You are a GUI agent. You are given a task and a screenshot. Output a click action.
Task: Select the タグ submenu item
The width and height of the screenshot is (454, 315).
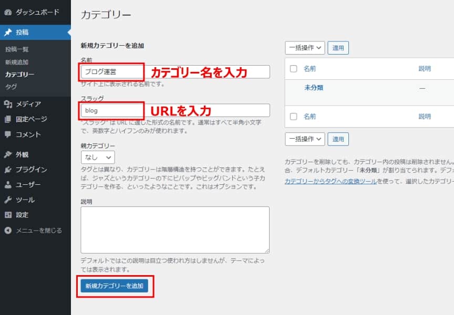[x=11, y=87]
